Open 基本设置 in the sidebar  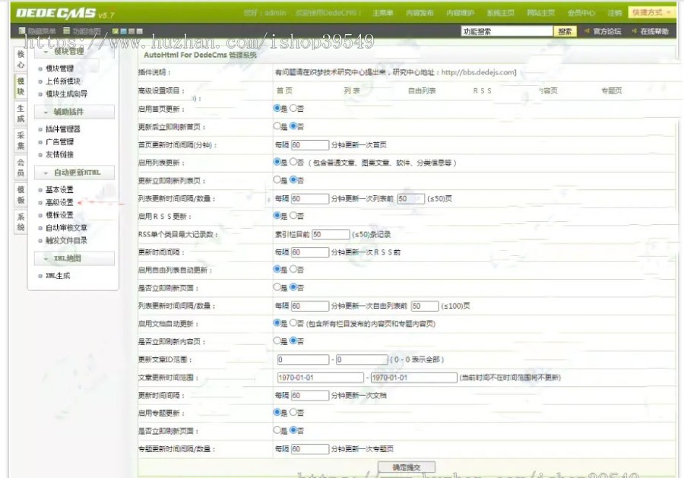click(x=60, y=190)
